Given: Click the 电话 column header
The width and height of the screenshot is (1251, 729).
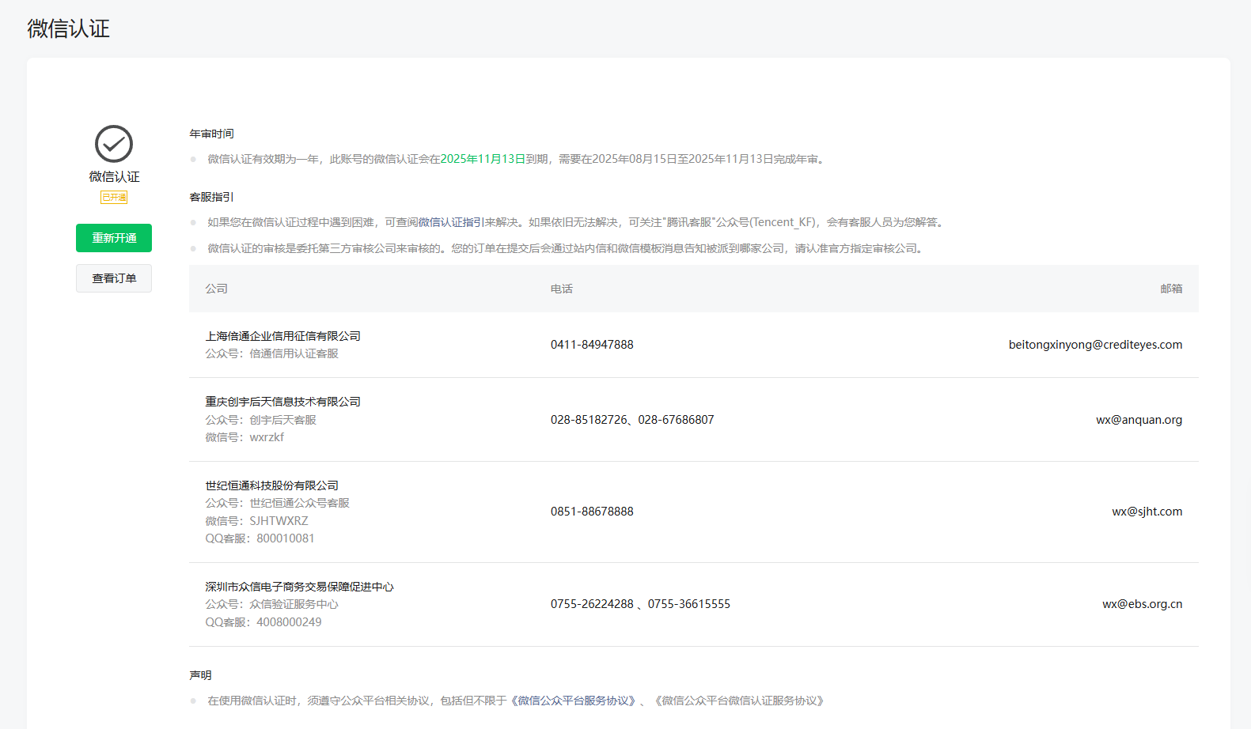Looking at the screenshot, I should pyautogui.click(x=562, y=289).
